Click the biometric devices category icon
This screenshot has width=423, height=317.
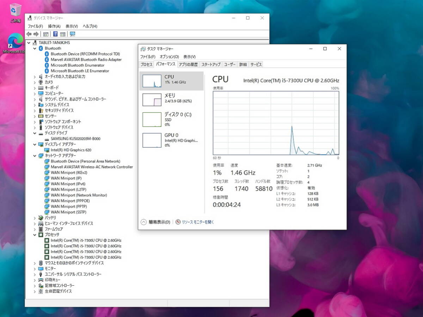pos(41,291)
